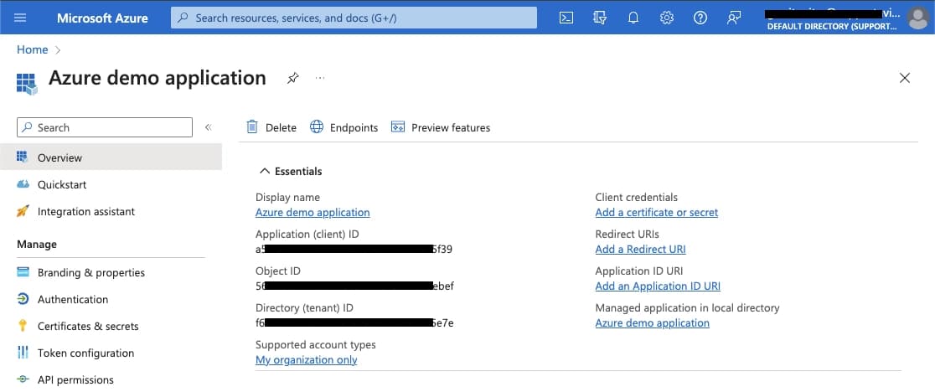935x392 pixels.
Task: Open portal settings gear
Action: tap(667, 18)
